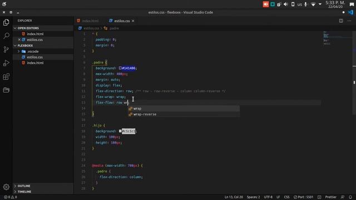Image resolution: width=356 pixels, height=200 pixels.
Task: Change end of line sequence LF
Action: tap(278, 197)
